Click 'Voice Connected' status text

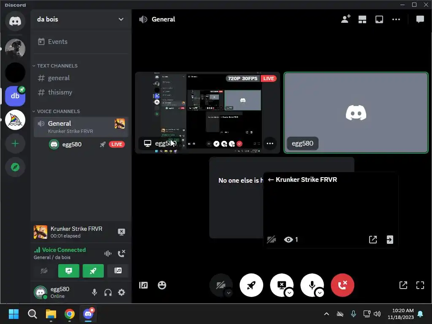[64, 250]
